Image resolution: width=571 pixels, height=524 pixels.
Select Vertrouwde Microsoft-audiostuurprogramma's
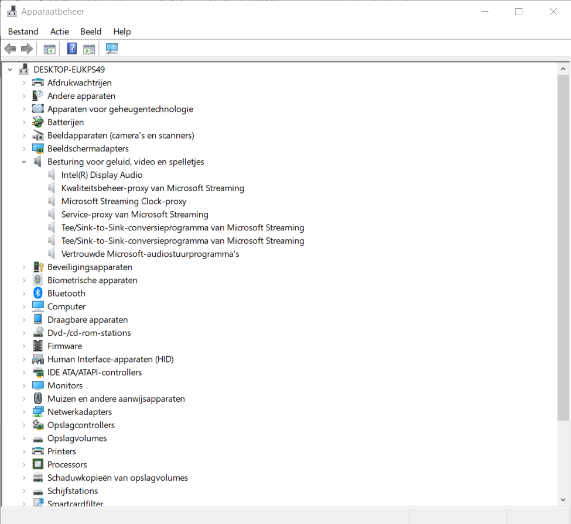[x=151, y=254]
